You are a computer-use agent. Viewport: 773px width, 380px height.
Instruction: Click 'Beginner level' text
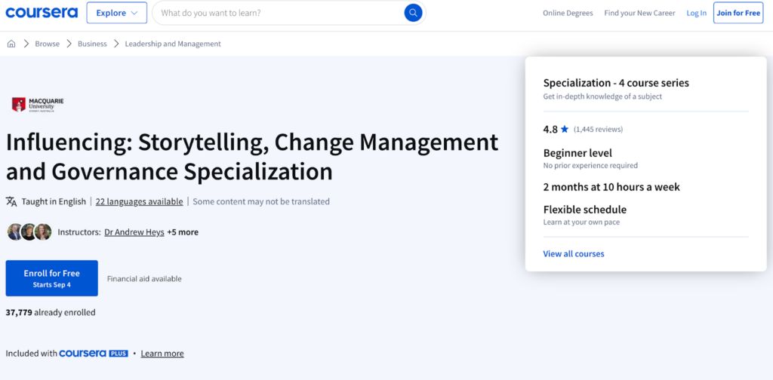[x=577, y=153]
